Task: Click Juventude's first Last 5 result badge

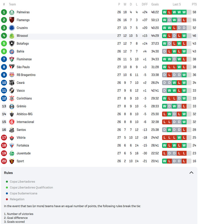Action: click(x=165, y=153)
